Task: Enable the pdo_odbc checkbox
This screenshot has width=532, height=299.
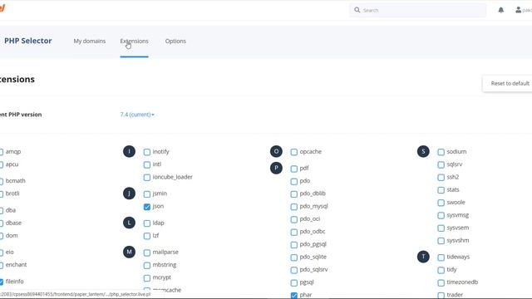Action: (293, 233)
